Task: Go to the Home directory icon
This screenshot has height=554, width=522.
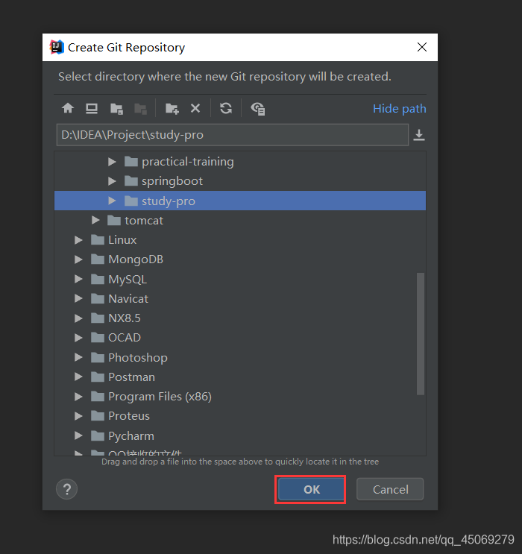Action: coord(68,108)
